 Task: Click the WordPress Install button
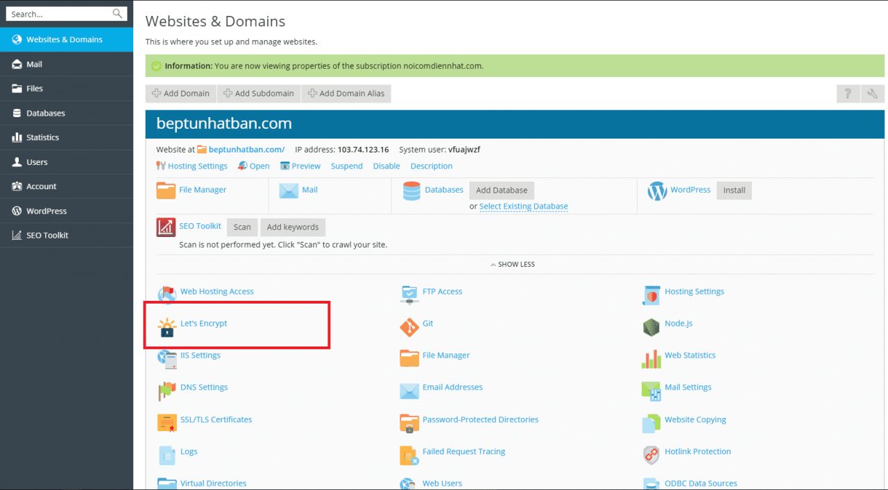click(734, 191)
